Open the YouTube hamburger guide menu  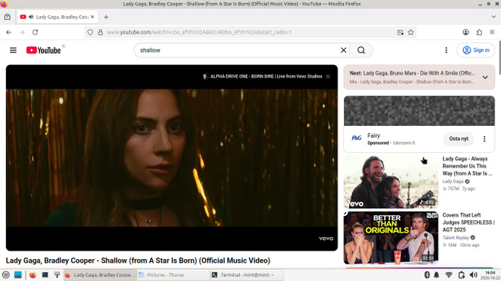tap(13, 50)
